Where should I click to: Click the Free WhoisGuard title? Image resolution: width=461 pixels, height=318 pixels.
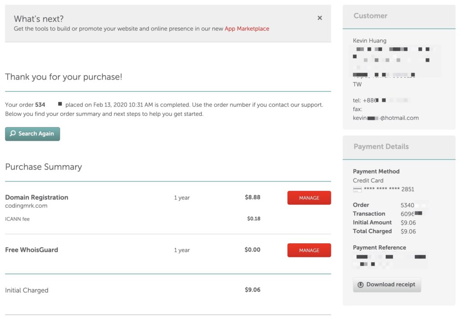point(32,250)
